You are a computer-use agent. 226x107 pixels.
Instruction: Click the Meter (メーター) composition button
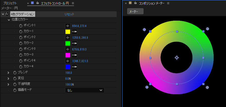135,11
